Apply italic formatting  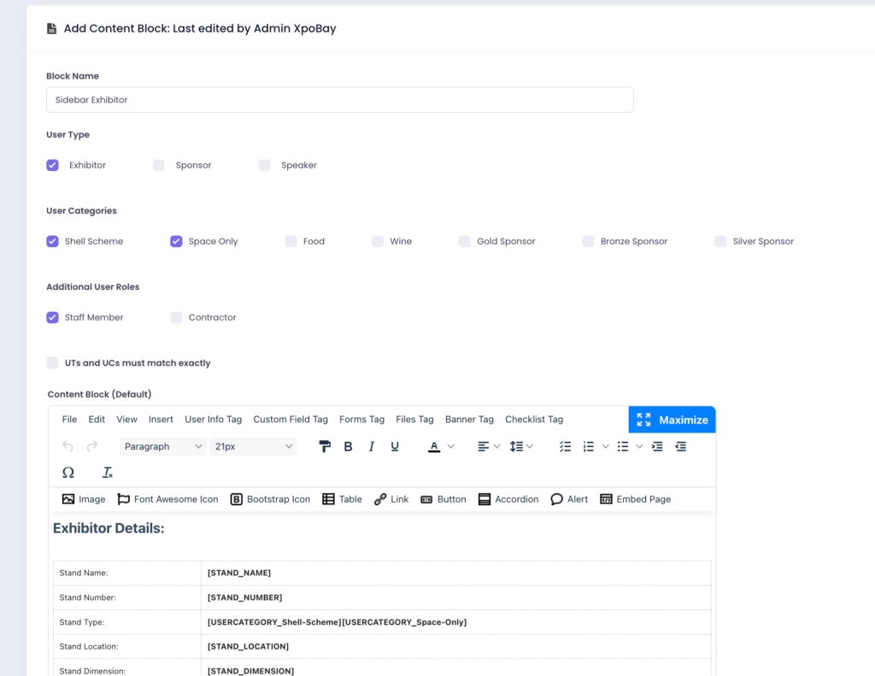pyautogui.click(x=371, y=446)
